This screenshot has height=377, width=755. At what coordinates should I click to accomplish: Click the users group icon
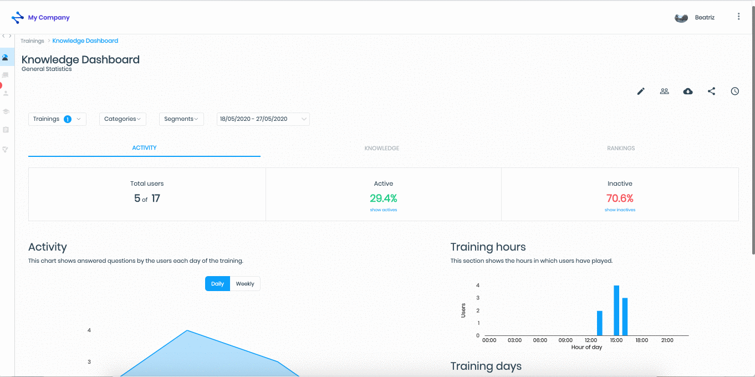click(664, 91)
